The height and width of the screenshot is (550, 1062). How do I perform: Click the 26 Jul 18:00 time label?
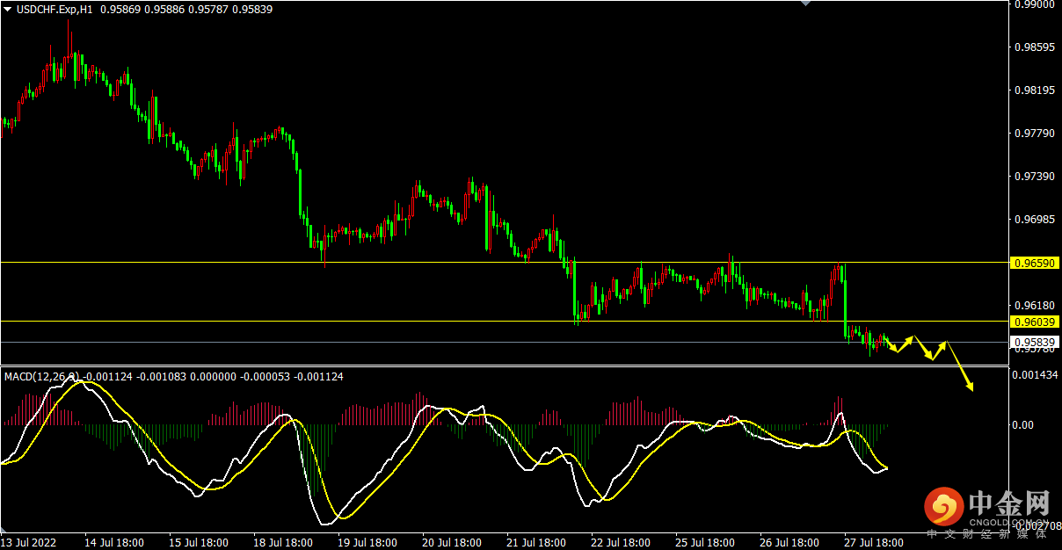789,543
